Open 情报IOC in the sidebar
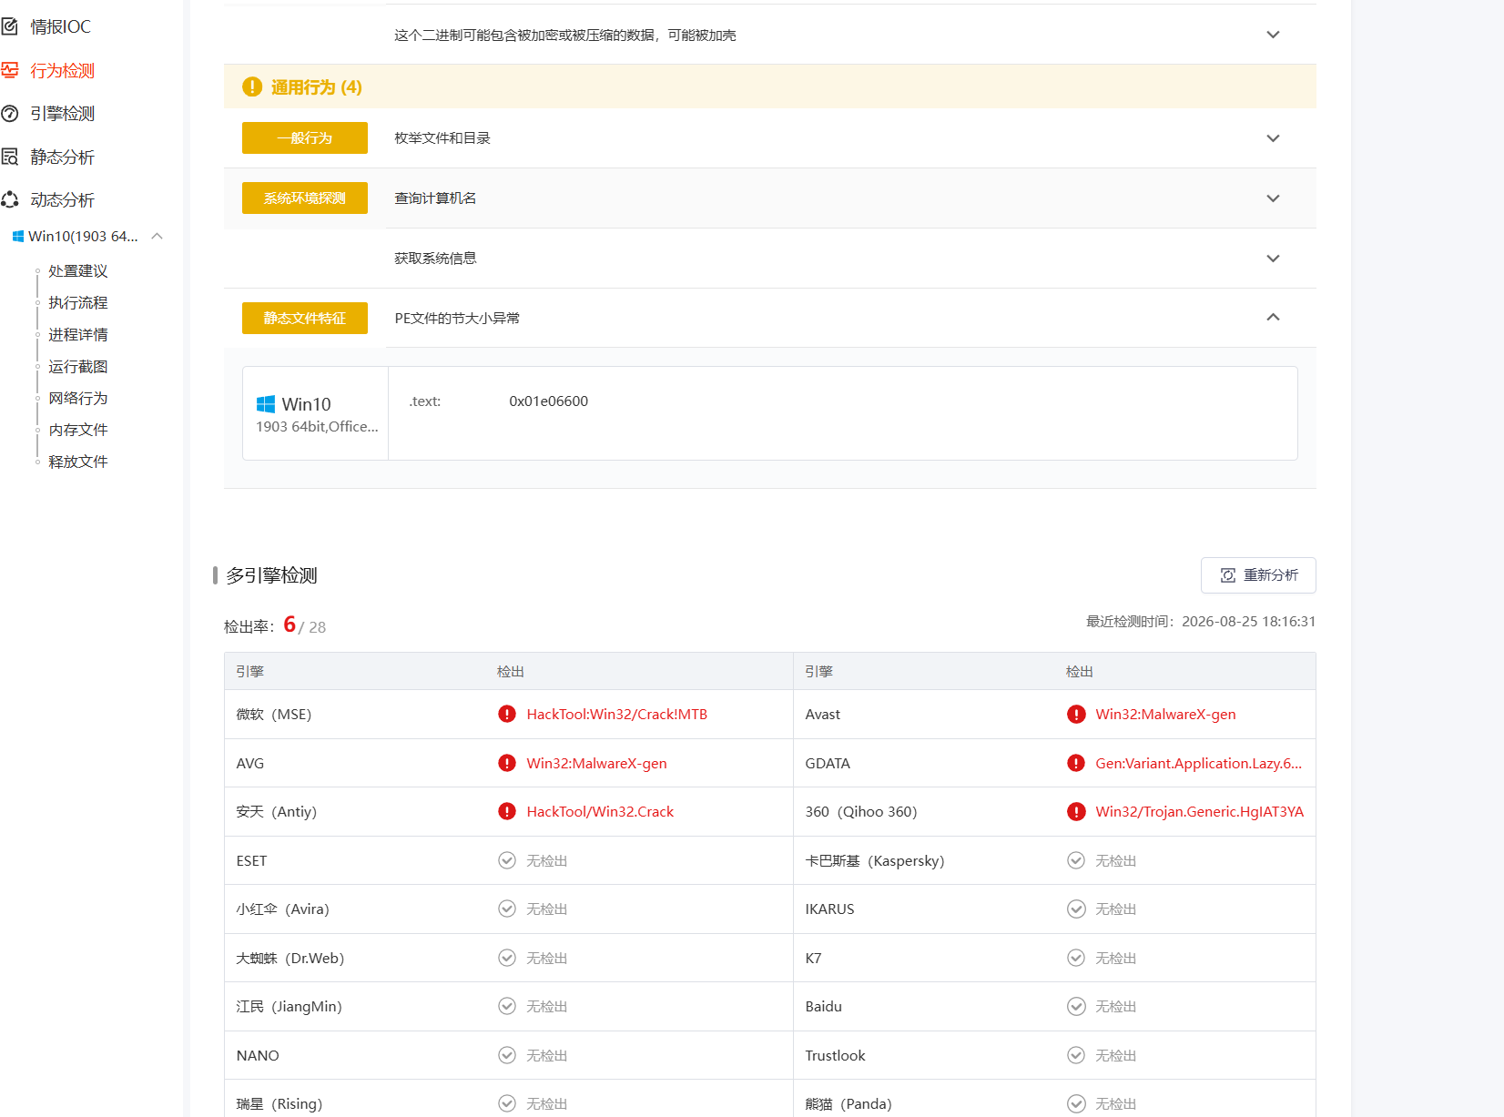This screenshot has width=1504, height=1117. coord(60,26)
